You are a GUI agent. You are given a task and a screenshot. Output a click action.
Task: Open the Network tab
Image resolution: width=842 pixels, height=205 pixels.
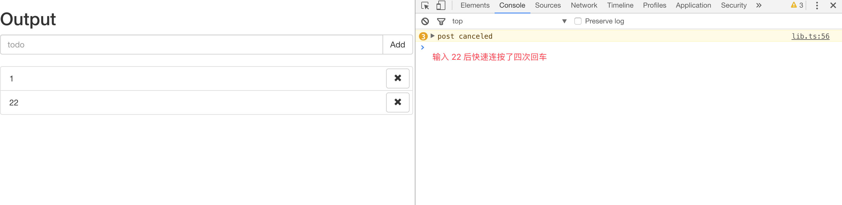tap(584, 6)
